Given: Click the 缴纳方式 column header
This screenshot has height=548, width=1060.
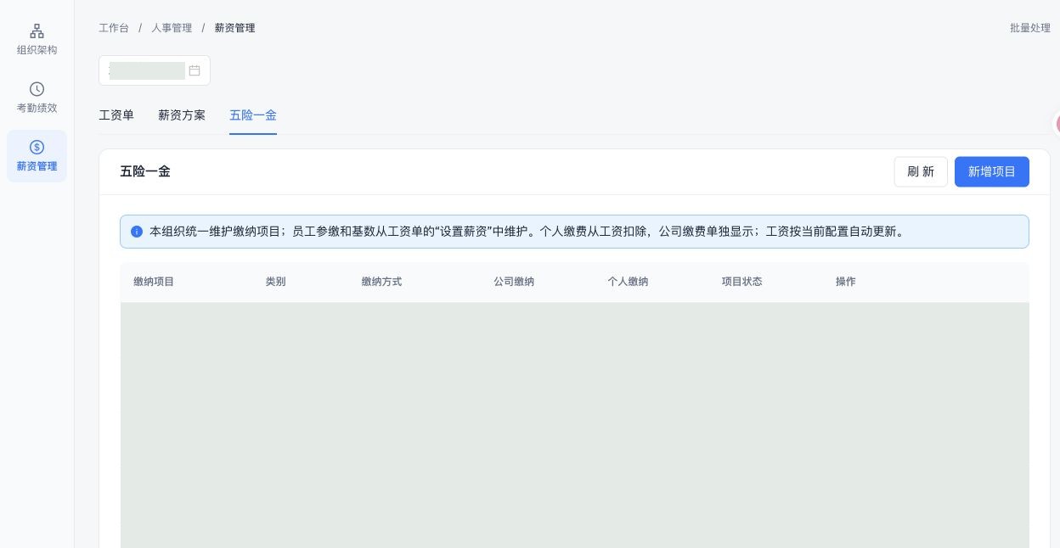Looking at the screenshot, I should [x=381, y=282].
